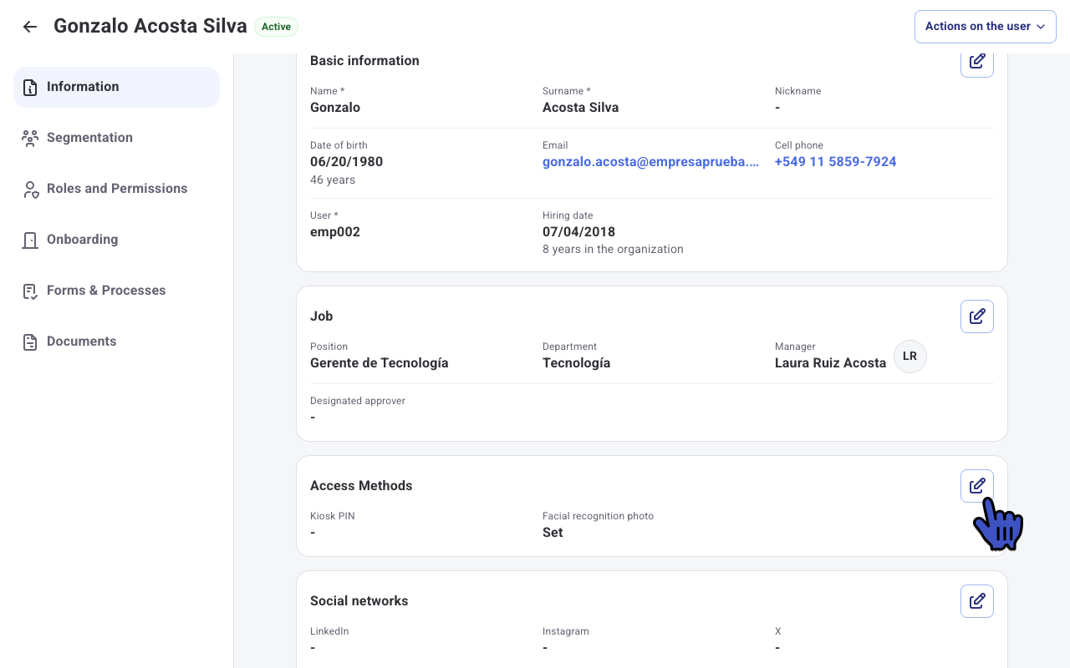
Task: Click the LinkedIn label
Action: click(329, 631)
